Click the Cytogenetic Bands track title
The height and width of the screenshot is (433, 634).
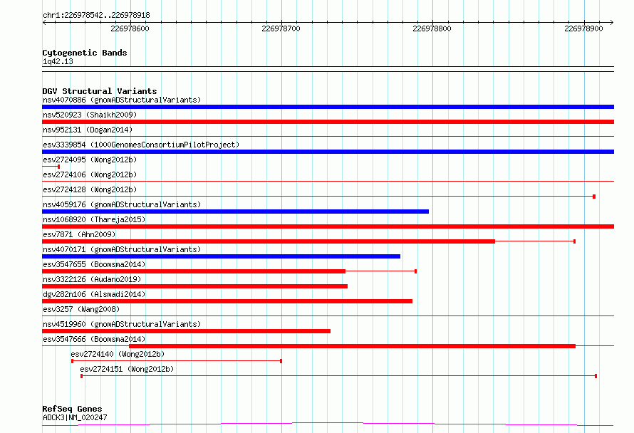click(85, 53)
